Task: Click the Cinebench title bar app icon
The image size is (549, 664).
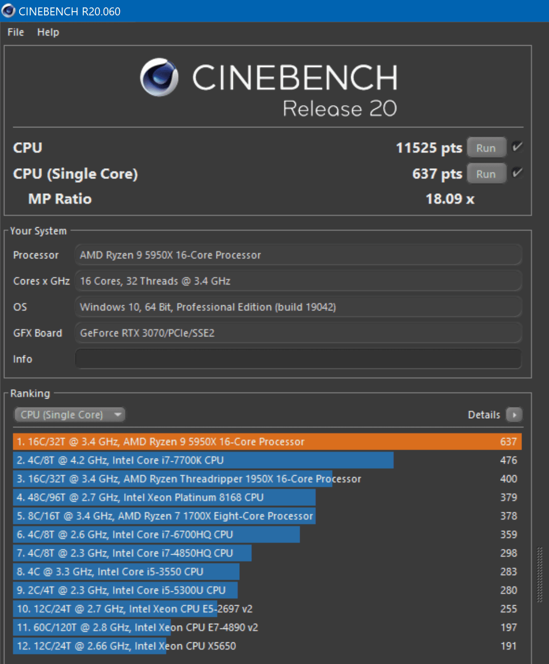Action: (8, 11)
